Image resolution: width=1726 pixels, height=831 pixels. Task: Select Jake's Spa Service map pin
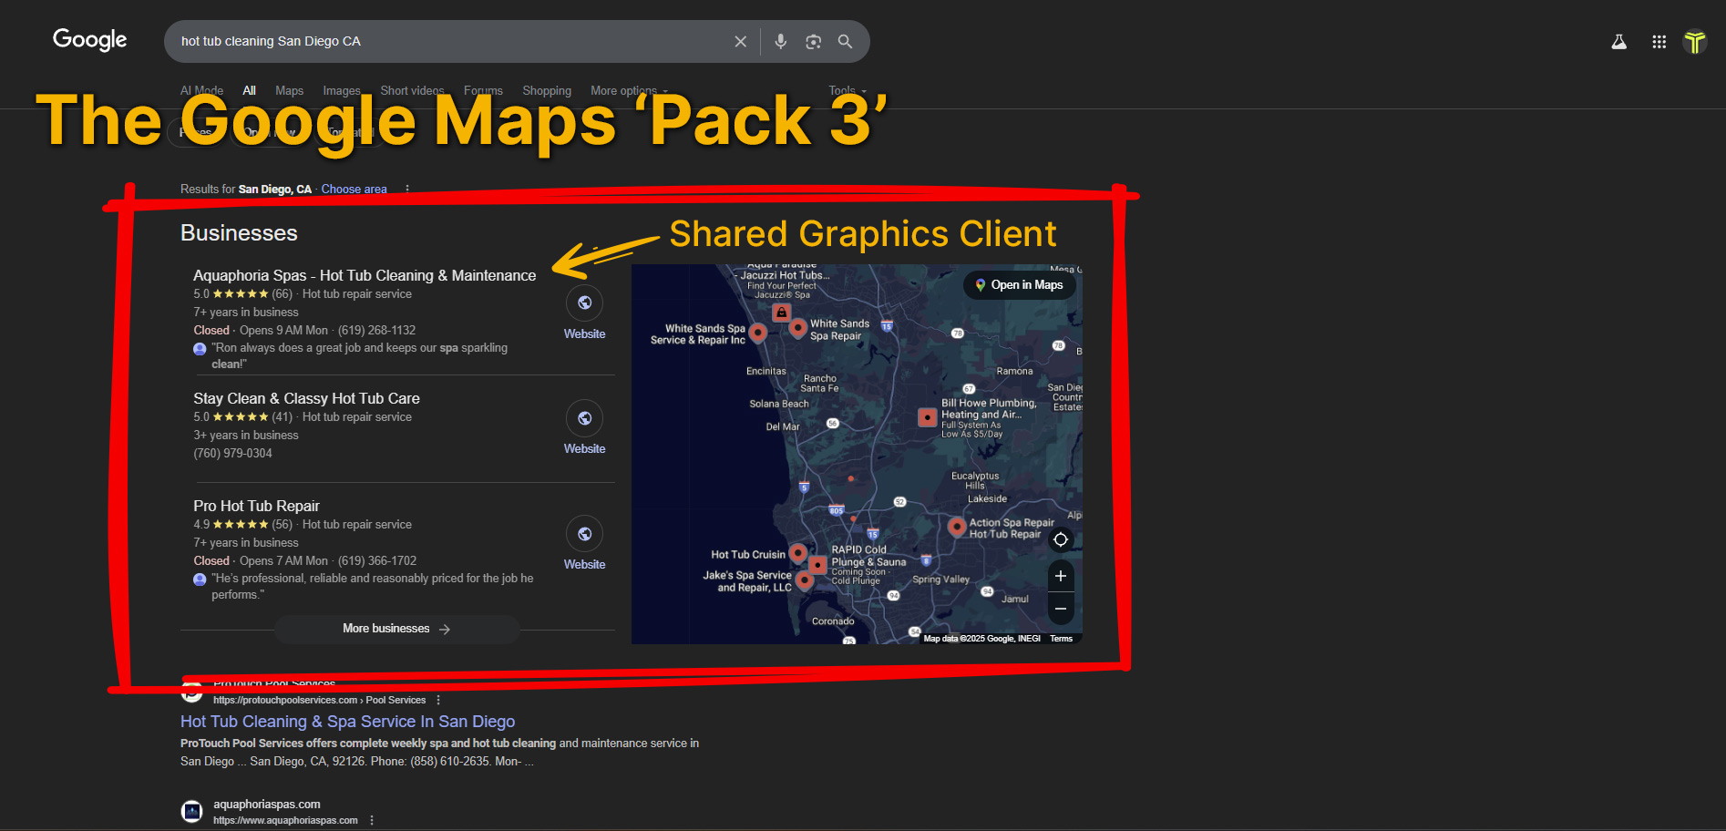point(804,580)
